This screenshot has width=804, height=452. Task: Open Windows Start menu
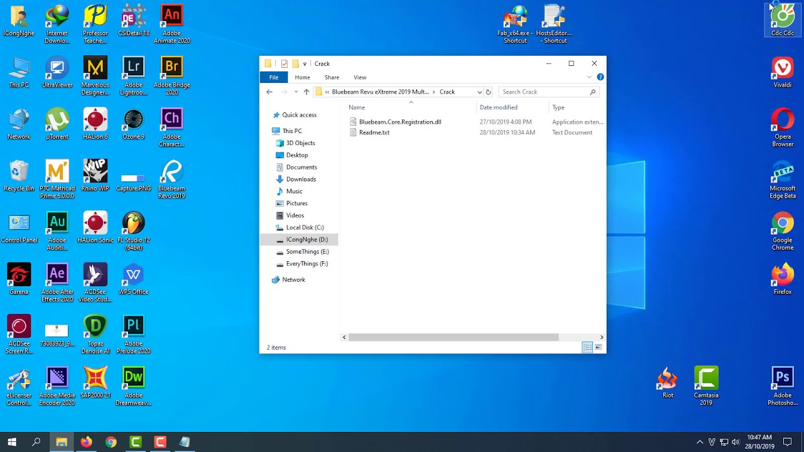tap(12, 442)
